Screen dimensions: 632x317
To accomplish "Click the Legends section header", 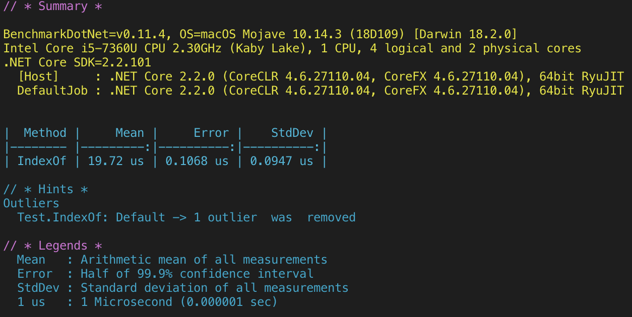I will pyautogui.click(x=53, y=245).
